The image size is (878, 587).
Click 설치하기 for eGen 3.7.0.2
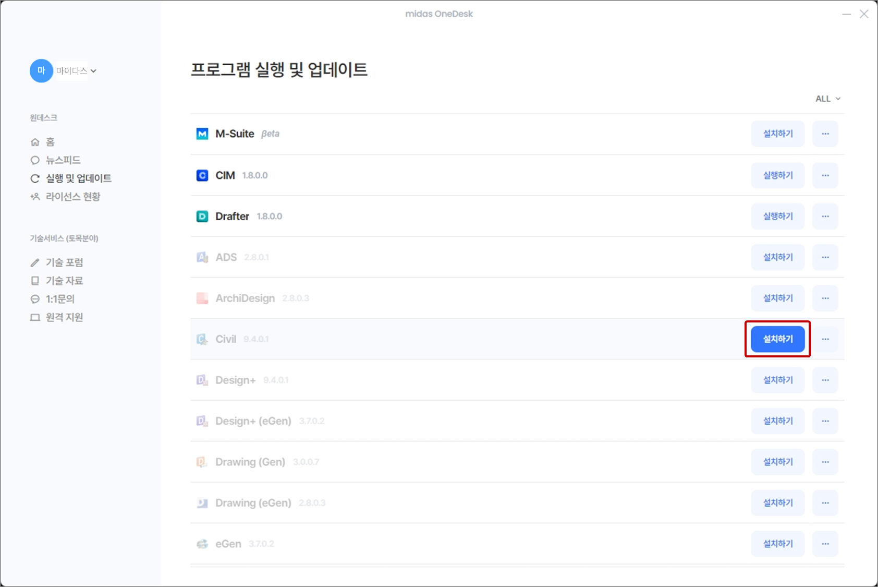coord(778,544)
